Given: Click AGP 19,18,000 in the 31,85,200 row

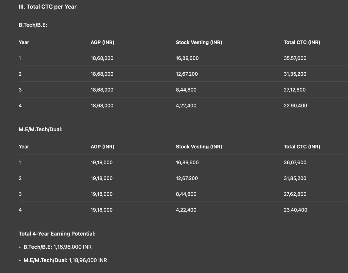Looking at the screenshot, I should 102,178.
